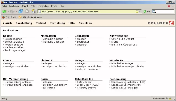Click the status bar padlock icon

point(170,99)
